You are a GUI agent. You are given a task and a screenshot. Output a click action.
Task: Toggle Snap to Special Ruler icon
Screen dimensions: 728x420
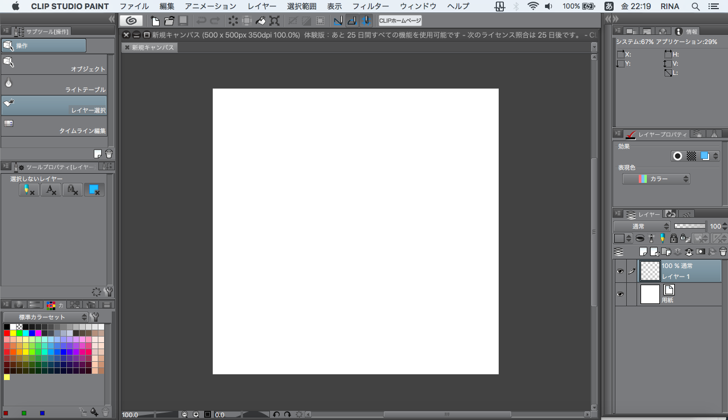click(352, 21)
